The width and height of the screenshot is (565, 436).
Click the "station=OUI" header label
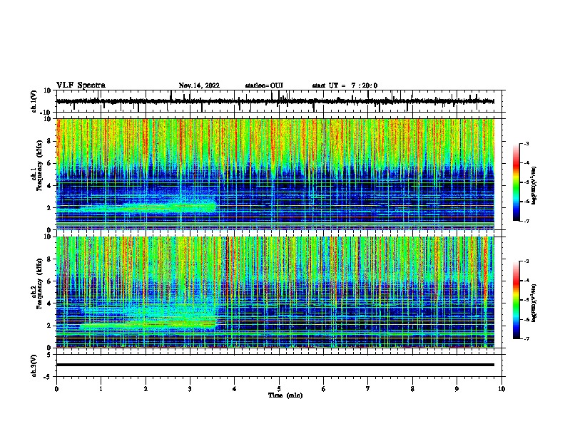(264, 85)
